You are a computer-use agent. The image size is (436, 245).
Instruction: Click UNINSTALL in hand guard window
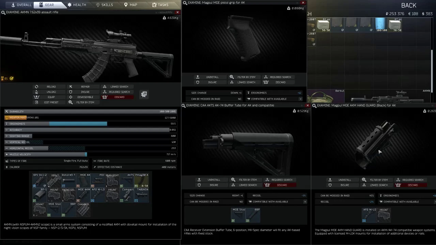(342, 180)
